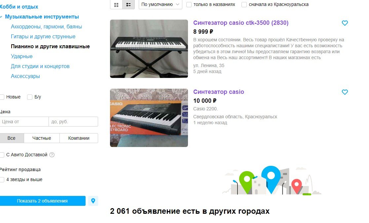Enable 4 звезды и выше filter
The width and height of the screenshot is (369, 223).
[2, 179]
